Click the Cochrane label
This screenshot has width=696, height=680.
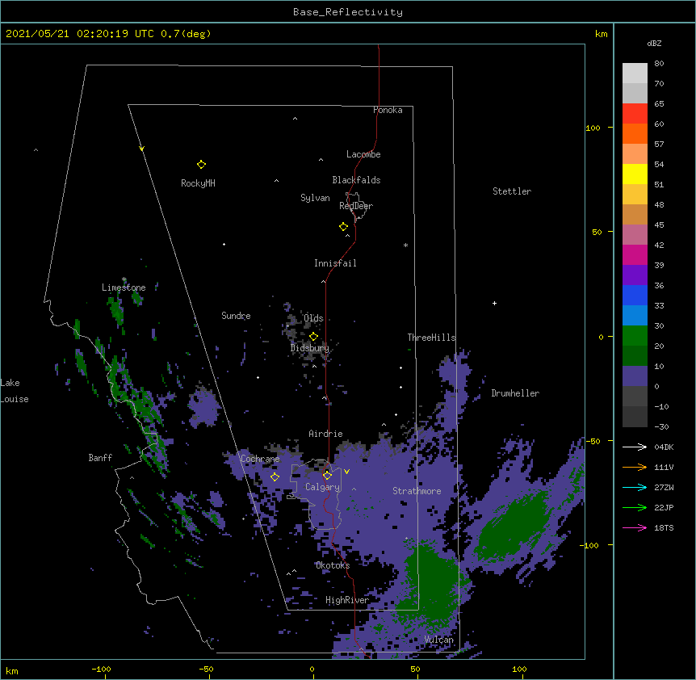260,459
